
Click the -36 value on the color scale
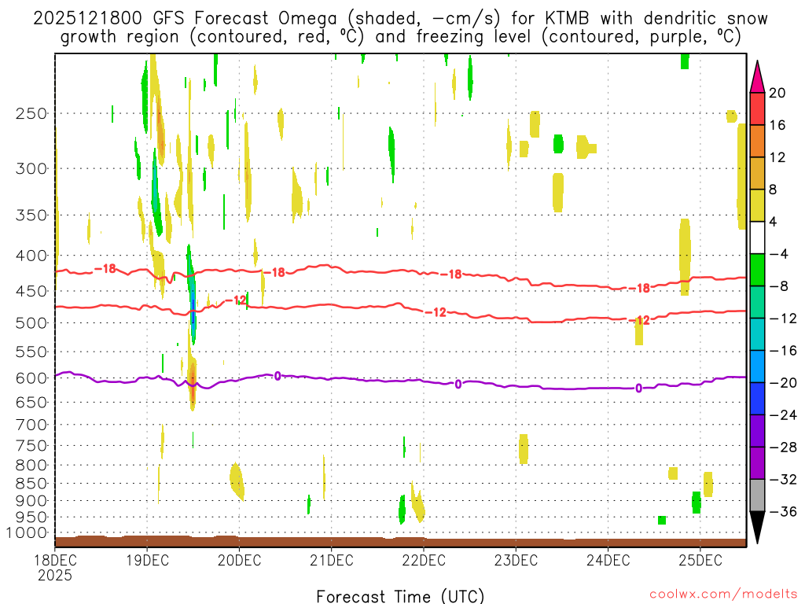(782, 511)
